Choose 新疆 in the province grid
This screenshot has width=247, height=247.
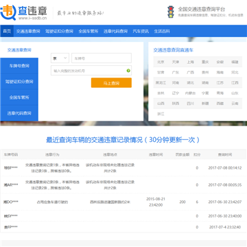pyautogui.click(x=205, y=104)
